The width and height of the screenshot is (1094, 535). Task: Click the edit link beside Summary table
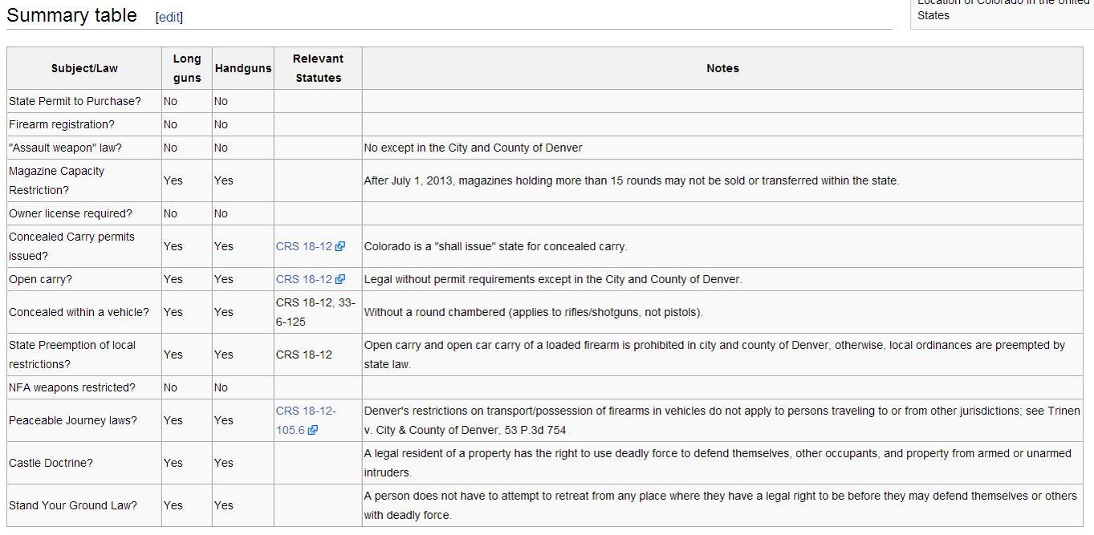(169, 18)
